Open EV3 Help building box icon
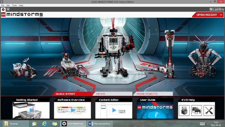The image size is (225, 127). coord(184,111)
